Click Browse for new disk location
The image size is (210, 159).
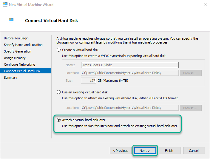(191, 73)
